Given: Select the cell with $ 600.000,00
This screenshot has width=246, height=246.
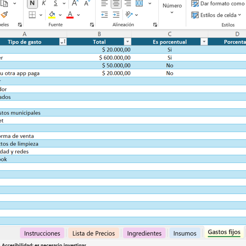Looking at the screenshot, I should [x=99, y=58].
